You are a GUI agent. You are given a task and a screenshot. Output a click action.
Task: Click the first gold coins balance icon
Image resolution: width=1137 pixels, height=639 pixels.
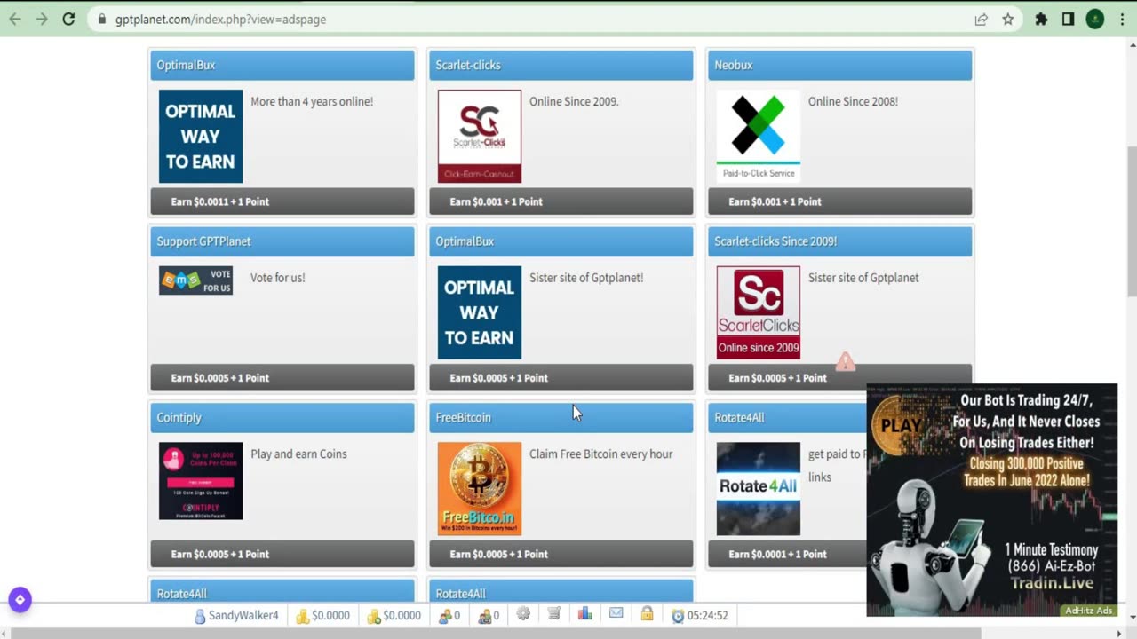pos(302,615)
